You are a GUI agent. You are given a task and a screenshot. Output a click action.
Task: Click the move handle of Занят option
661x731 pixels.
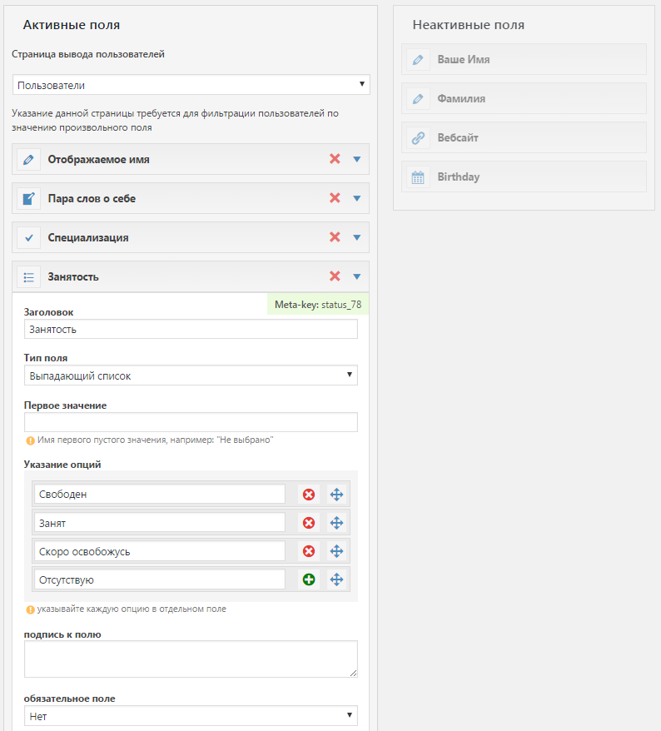point(336,523)
